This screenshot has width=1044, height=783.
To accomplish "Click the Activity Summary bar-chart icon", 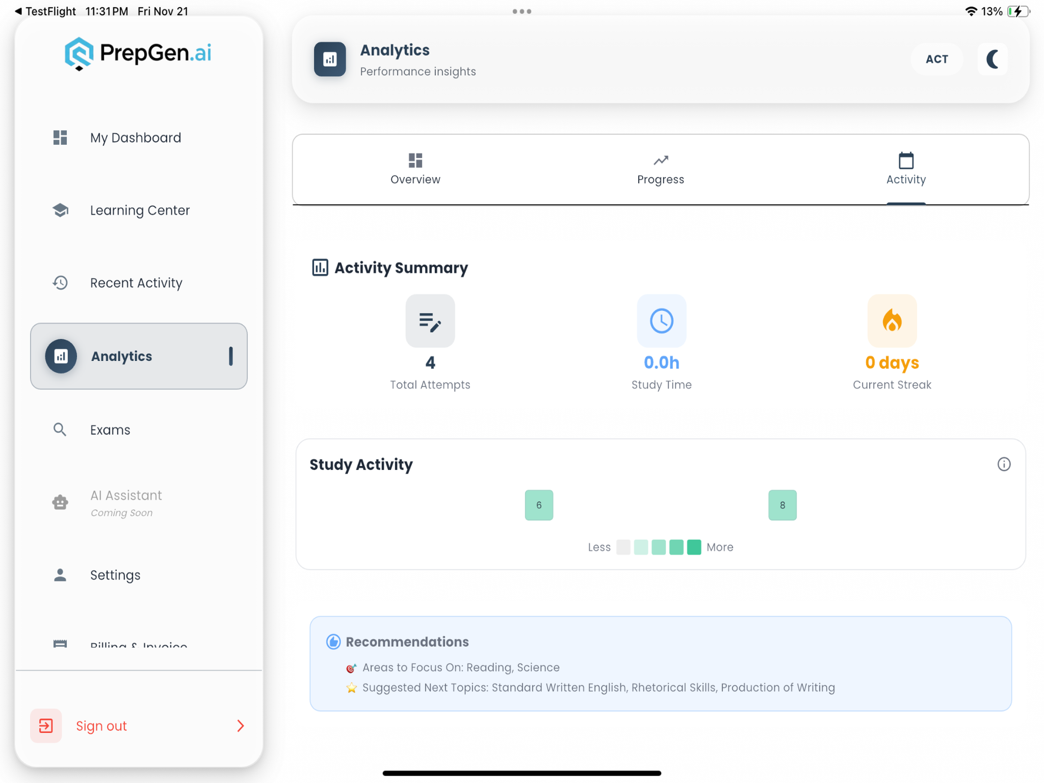I will (x=320, y=267).
